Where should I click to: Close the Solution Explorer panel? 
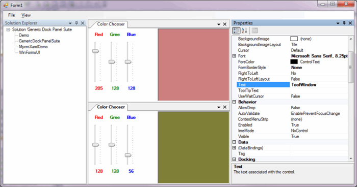coord(83,23)
